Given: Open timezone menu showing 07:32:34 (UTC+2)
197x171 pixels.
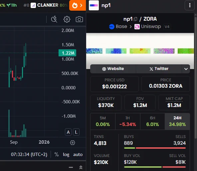Looking at the screenshot, I should click(x=29, y=154).
